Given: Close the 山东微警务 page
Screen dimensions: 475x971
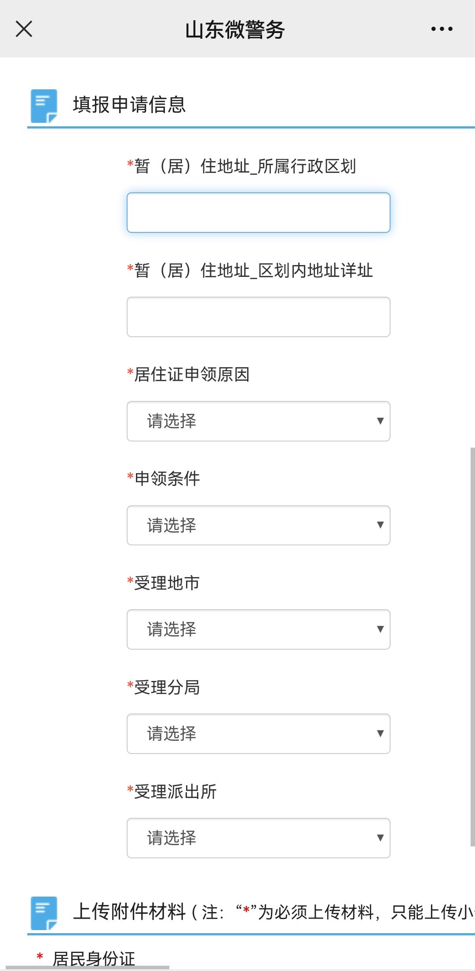Looking at the screenshot, I should coord(24,29).
